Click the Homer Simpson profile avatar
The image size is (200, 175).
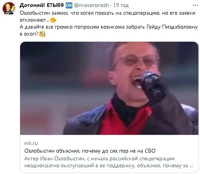pos(9,8)
